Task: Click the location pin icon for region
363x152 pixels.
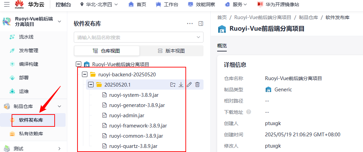Action: [x=82, y=4]
